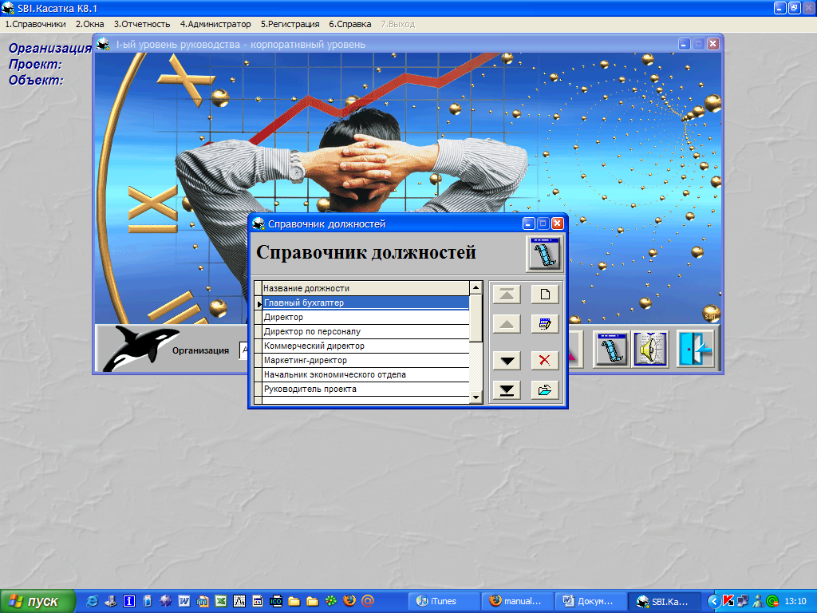Switch to the manual... Firefox taskbar button
Viewport: 817px width, 613px height.
coord(516,602)
